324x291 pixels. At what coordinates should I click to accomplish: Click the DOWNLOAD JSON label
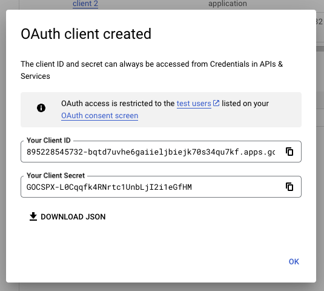click(73, 217)
